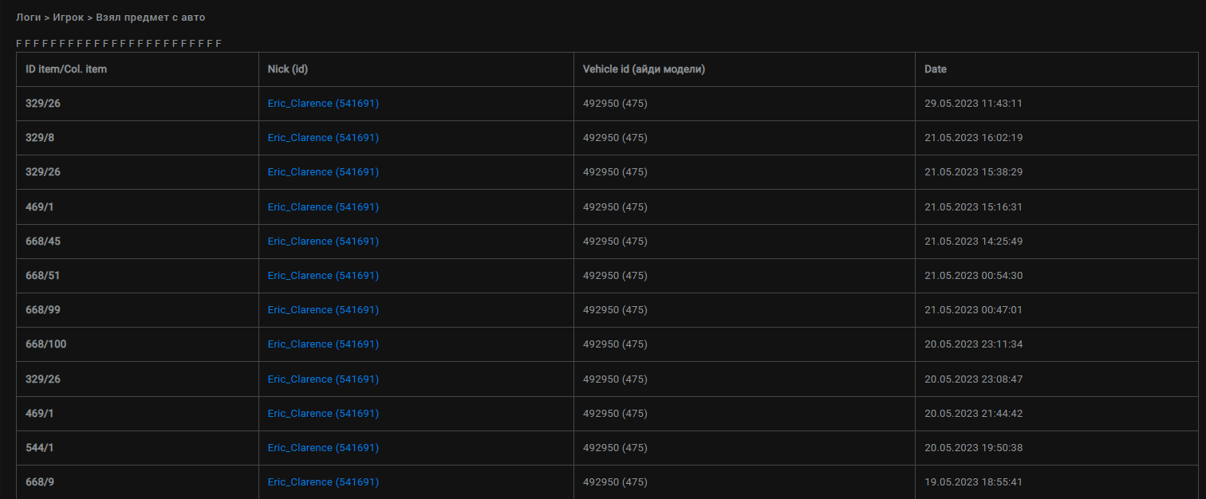
Task: Click Eric_Clarence link dated 21.05.2023 15:38:29
Action: 323,172
